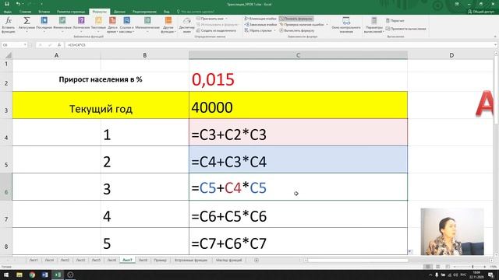Undo last action in quick access toolbar
Viewport: 499px width, 280px height.
(x=18, y=4)
